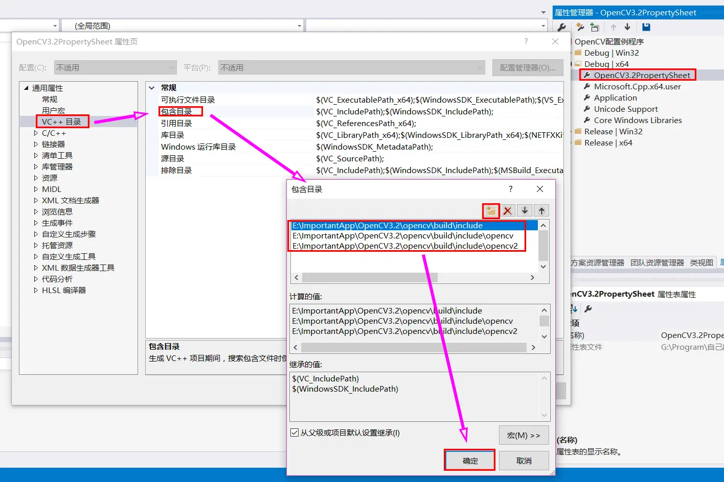The image size is (724, 482).
Task: Close the 包含目录 dialog
Action: [x=539, y=189]
